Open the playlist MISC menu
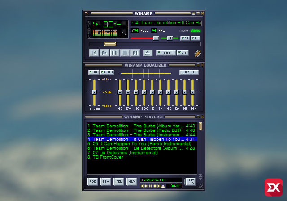Screen dimensions: 287x201 131,182
